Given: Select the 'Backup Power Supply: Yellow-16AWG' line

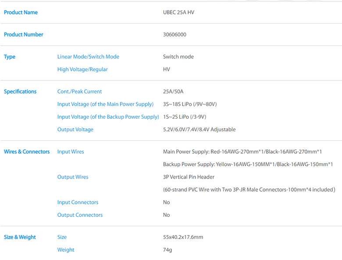Looking at the screenshot, I should (248, 165).
